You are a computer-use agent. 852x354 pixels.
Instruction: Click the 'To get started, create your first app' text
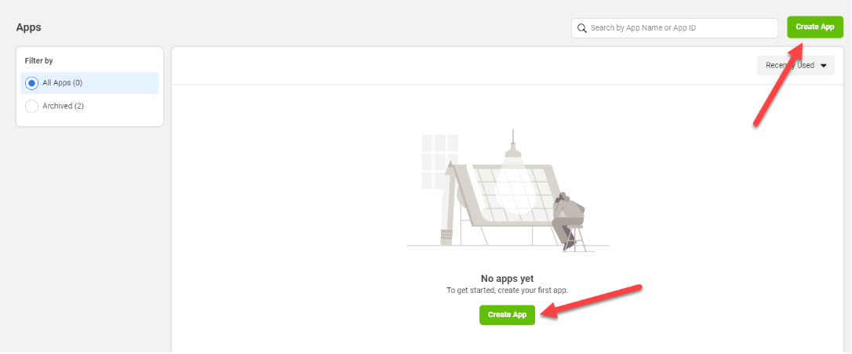(x=507, y=291)
